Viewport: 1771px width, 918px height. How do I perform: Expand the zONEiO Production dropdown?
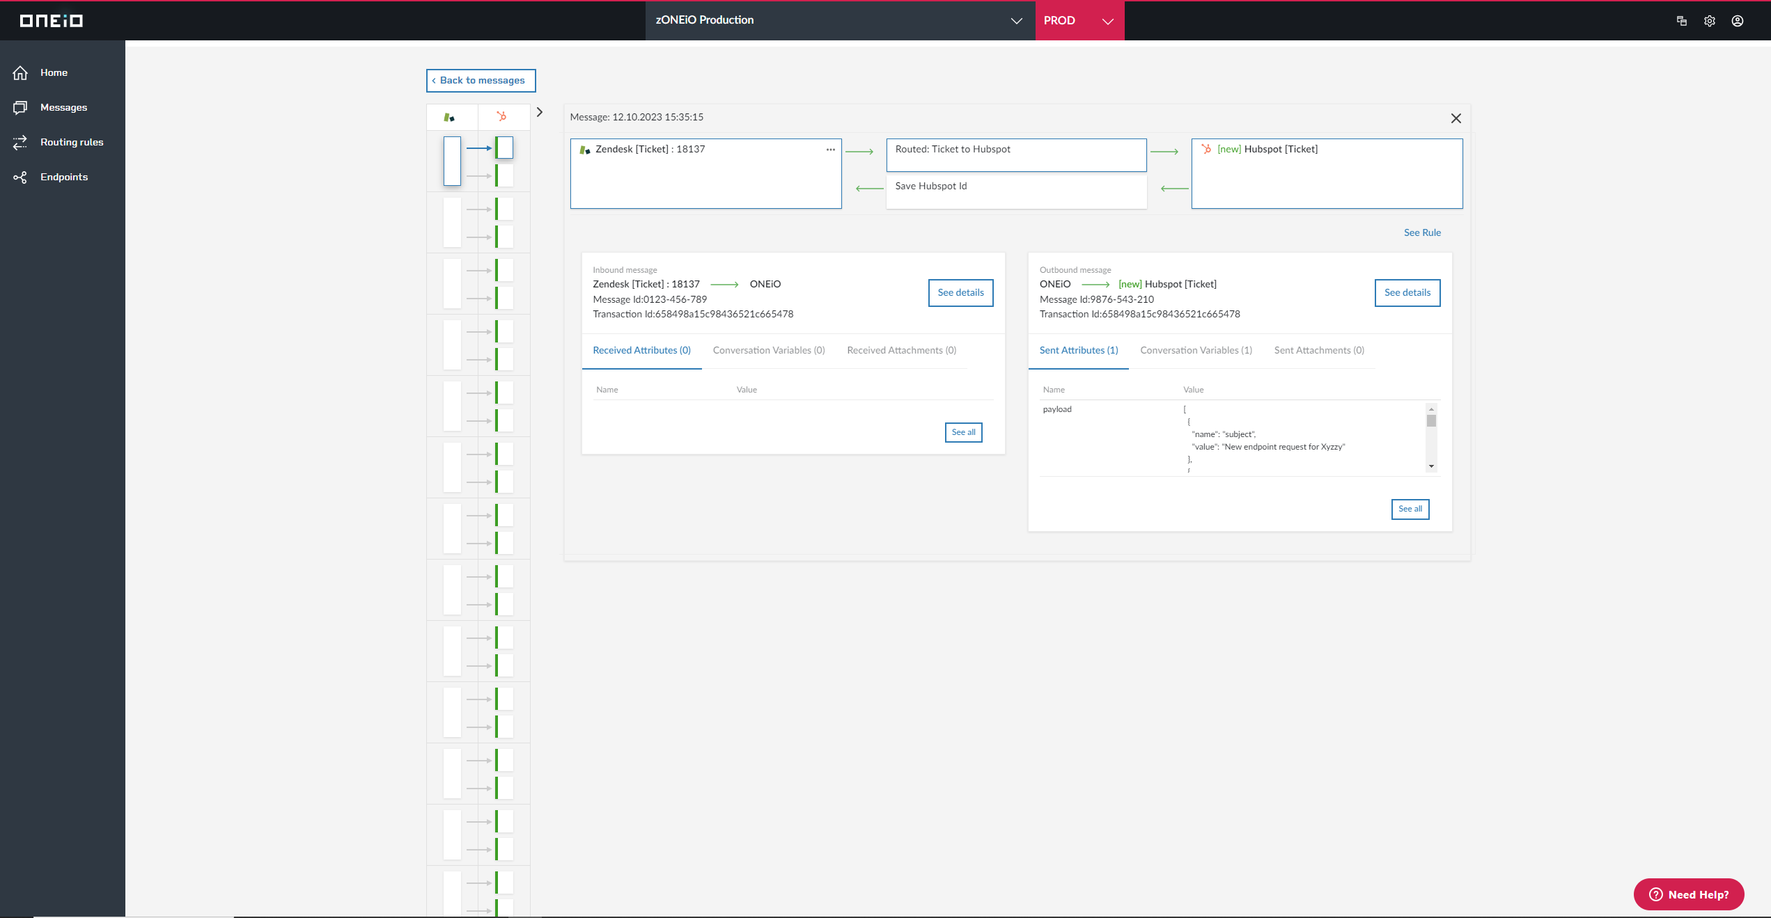(x=840, y=20)
